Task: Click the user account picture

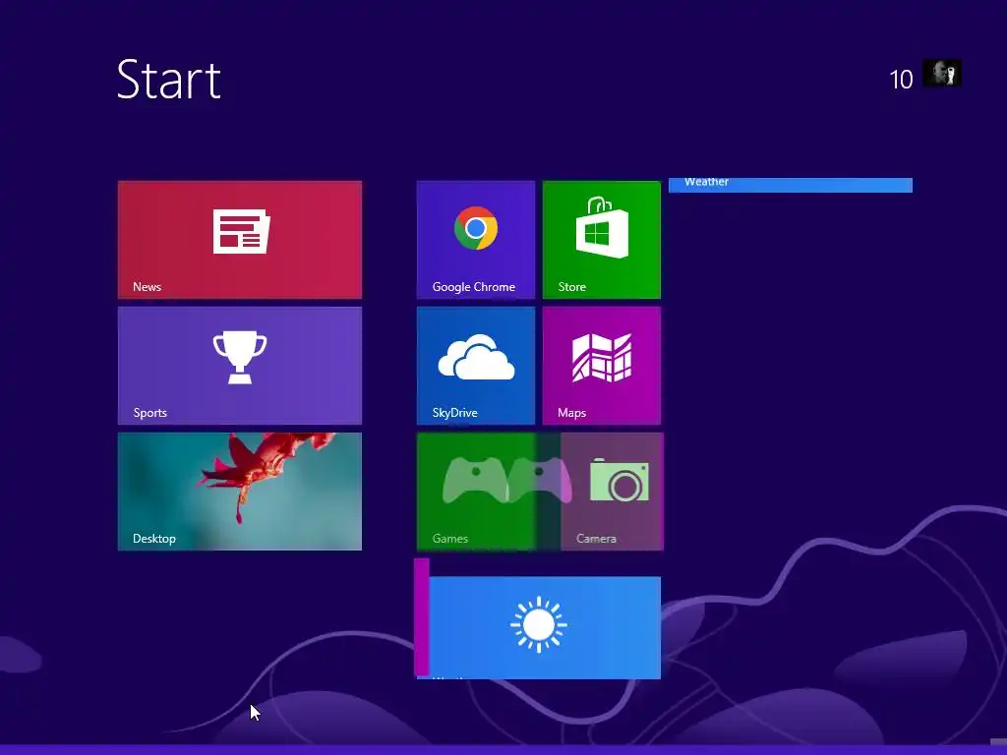Action: [942, 73]
